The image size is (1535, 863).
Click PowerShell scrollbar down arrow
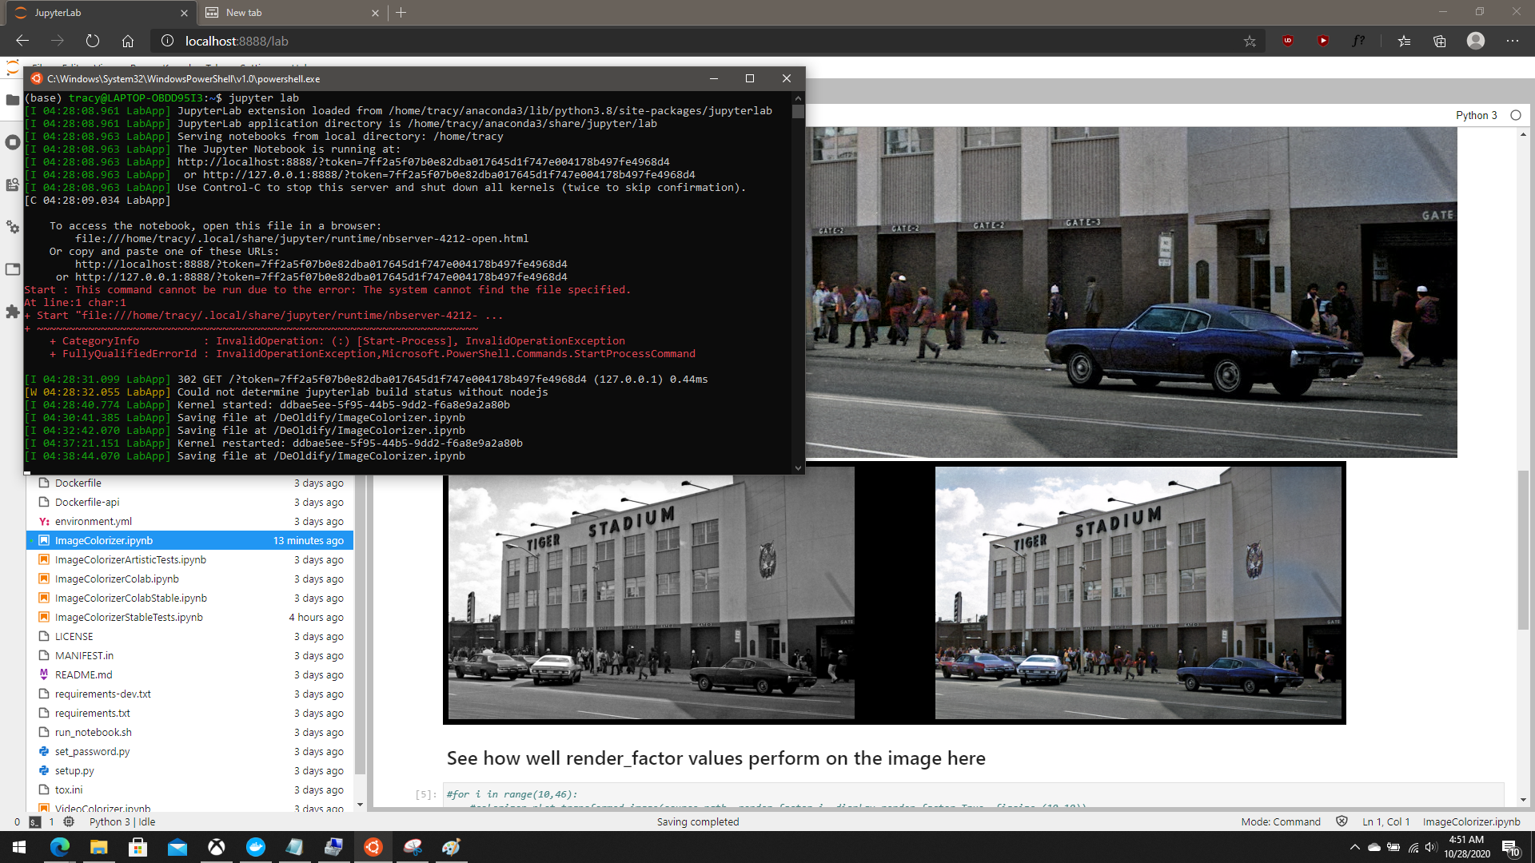pos(797,468)
